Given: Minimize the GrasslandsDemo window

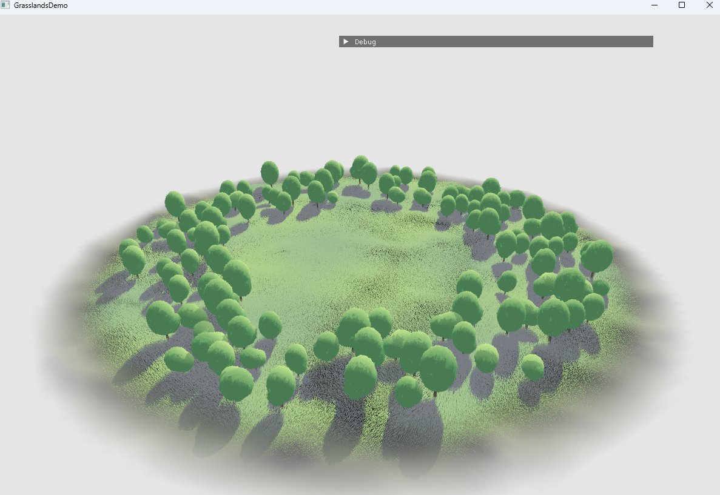Looking at the screenshot, I should point(653,5).
